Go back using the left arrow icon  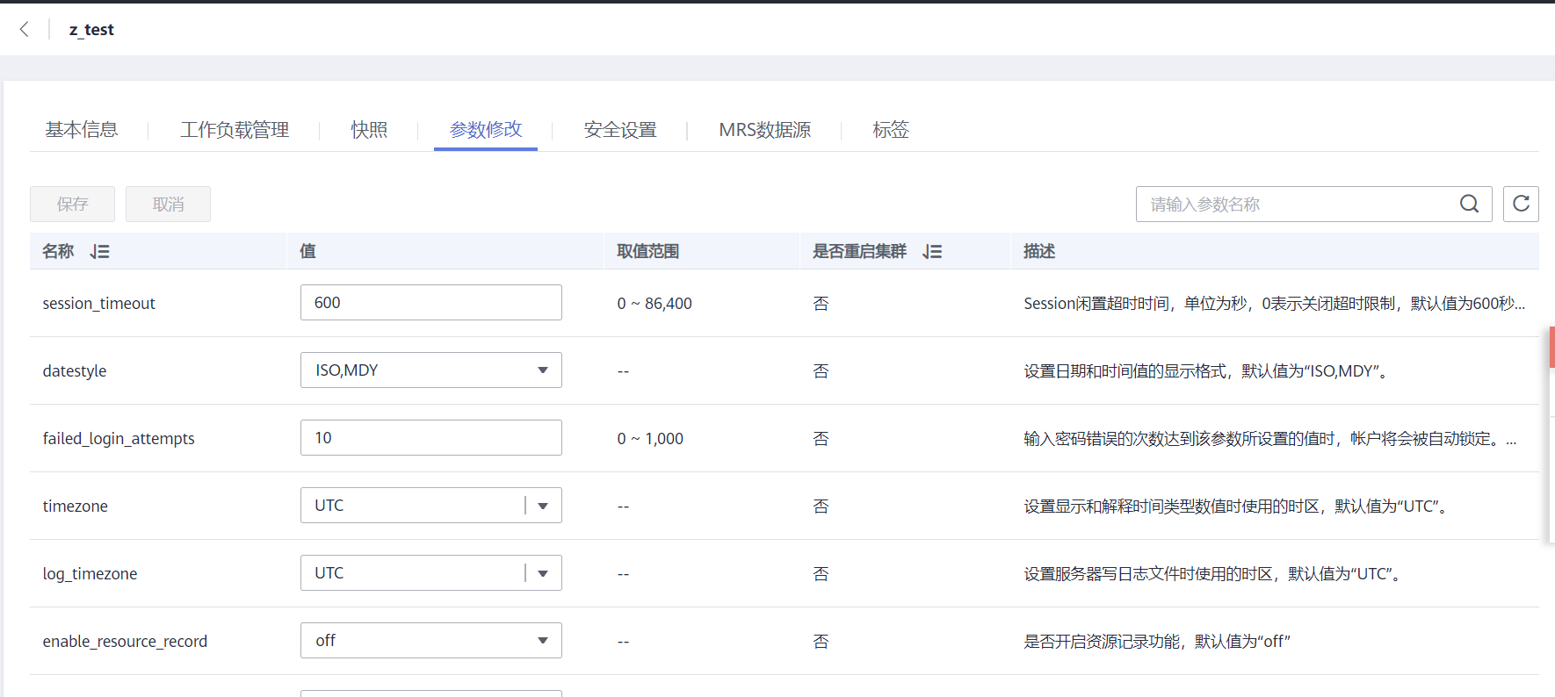[x=25, y=29]
